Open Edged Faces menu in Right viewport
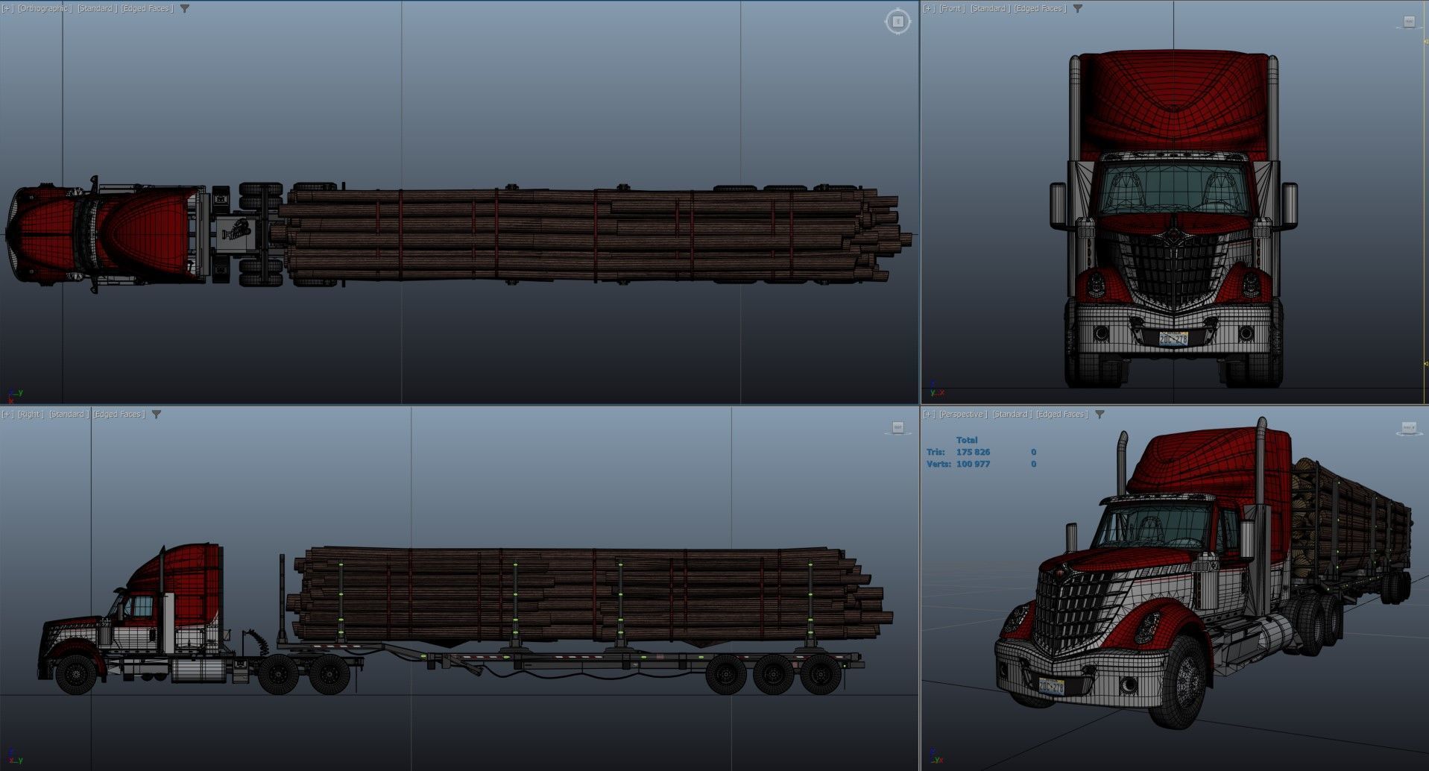 (119, 415)
